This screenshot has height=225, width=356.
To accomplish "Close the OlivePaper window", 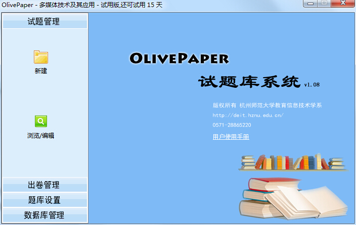I will pyautogui.click(x=343, y=3).
